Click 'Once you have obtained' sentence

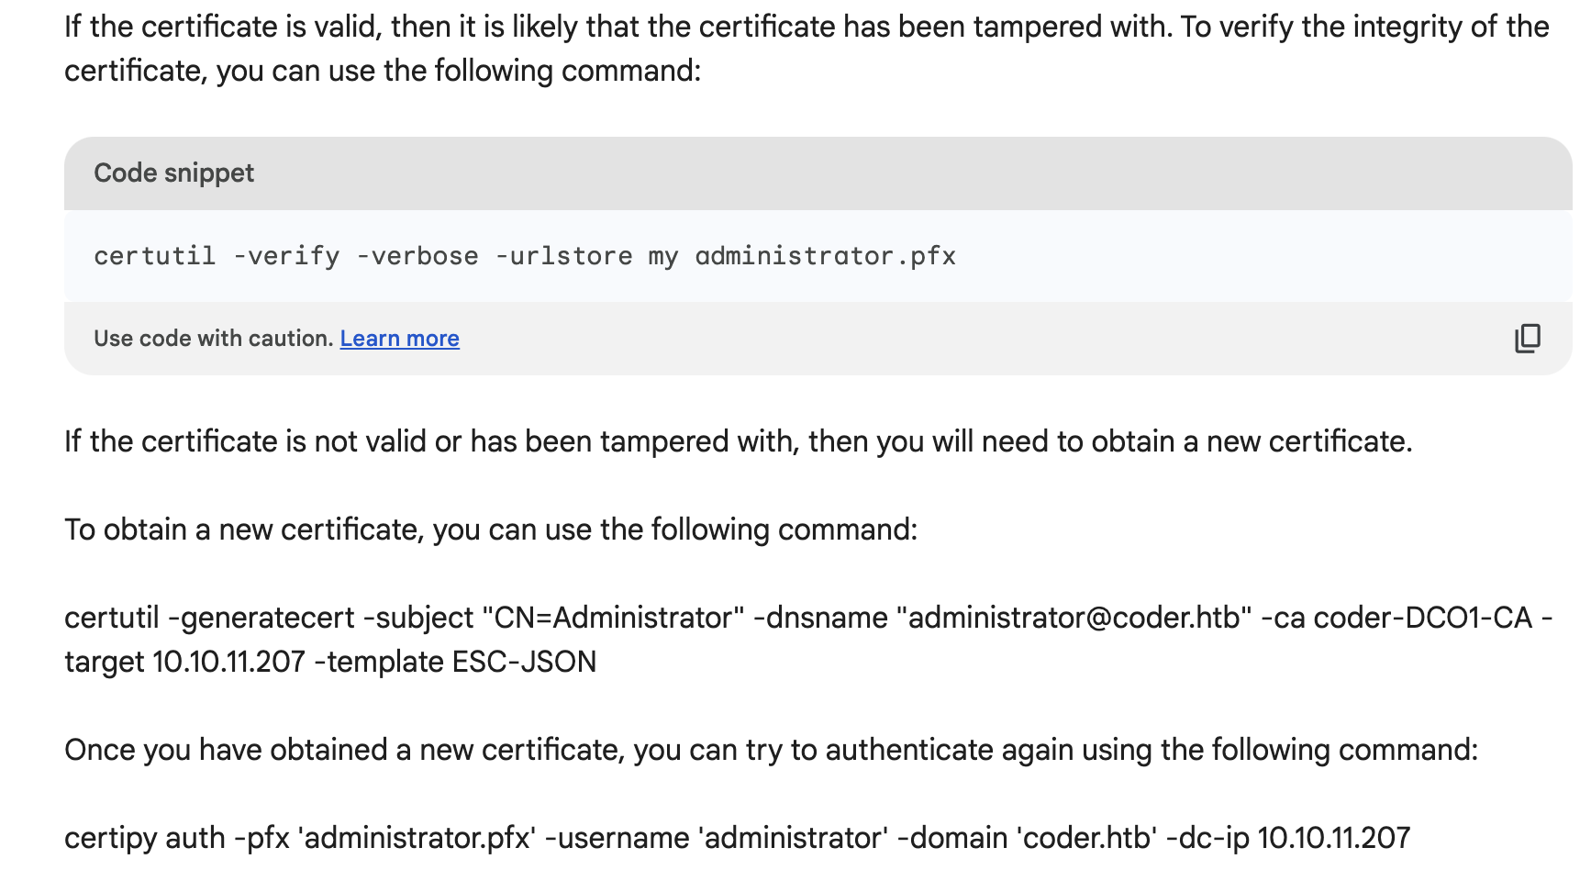[x=771, y=750]
